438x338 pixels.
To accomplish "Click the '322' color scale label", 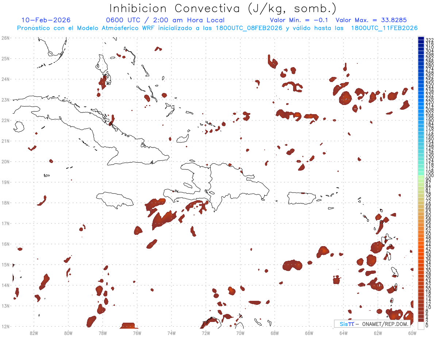I will point(430,40).
